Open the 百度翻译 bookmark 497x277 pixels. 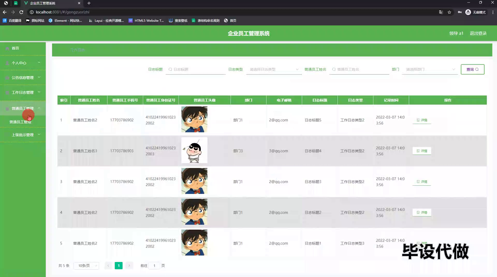pos(12,20)
